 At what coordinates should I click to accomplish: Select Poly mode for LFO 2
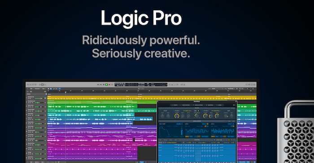(191, 137)
